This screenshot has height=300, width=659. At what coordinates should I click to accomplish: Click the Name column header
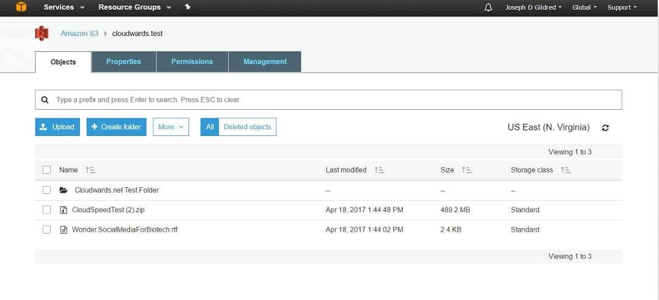tap(68, 170)
